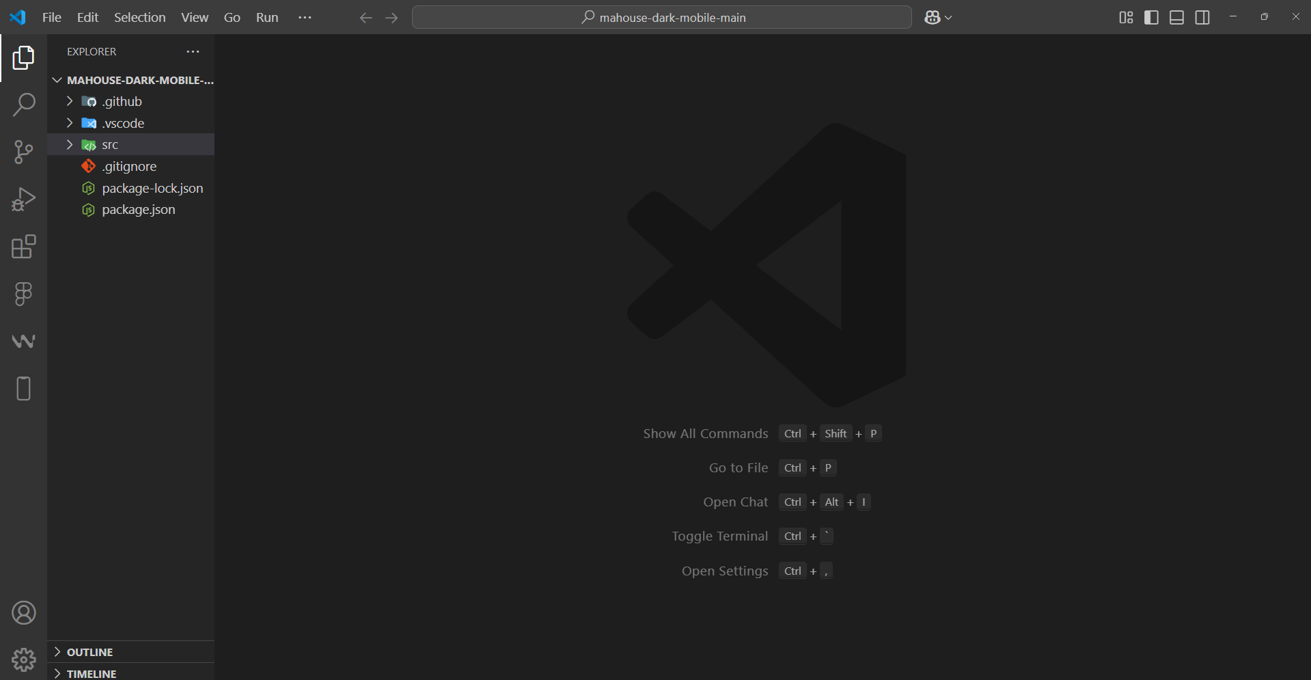This screenshot has height=680, width=1311.
Task: Expand the .vscode folder
Action: tap(131, 123)
